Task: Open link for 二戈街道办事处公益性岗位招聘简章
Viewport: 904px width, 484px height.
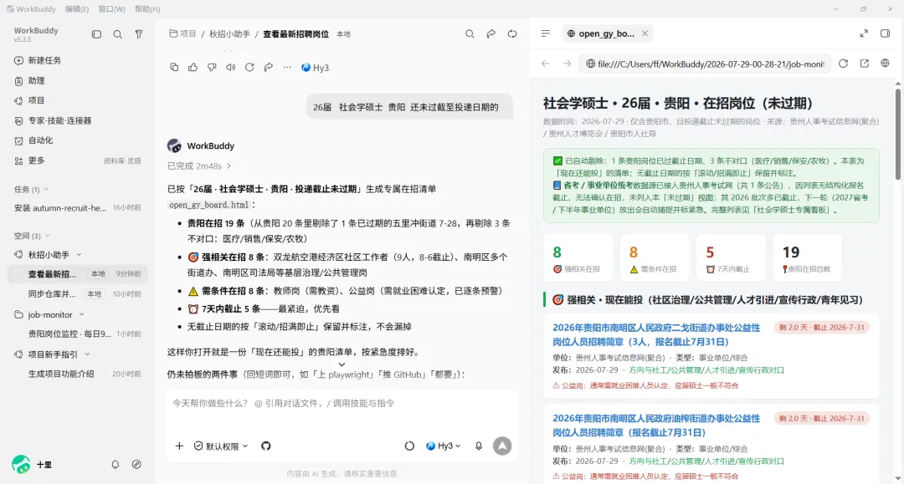Action: pos(656,334)
